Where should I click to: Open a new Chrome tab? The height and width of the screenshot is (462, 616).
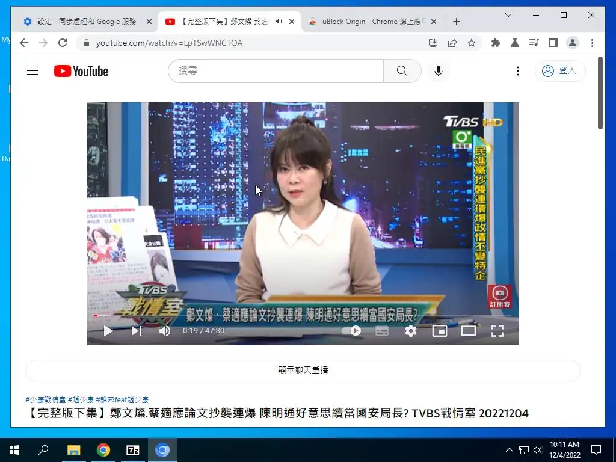[x=456, y=22]
